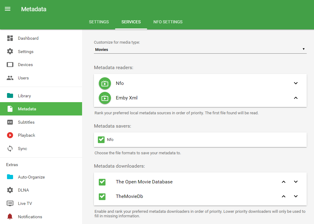Click the Dashboard grid icon
Screen dimensions: 314x224
coord(10,38)
